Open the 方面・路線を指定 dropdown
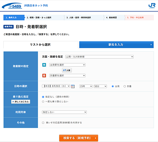This screenshot has height=142, width=158. coord(99,57)
